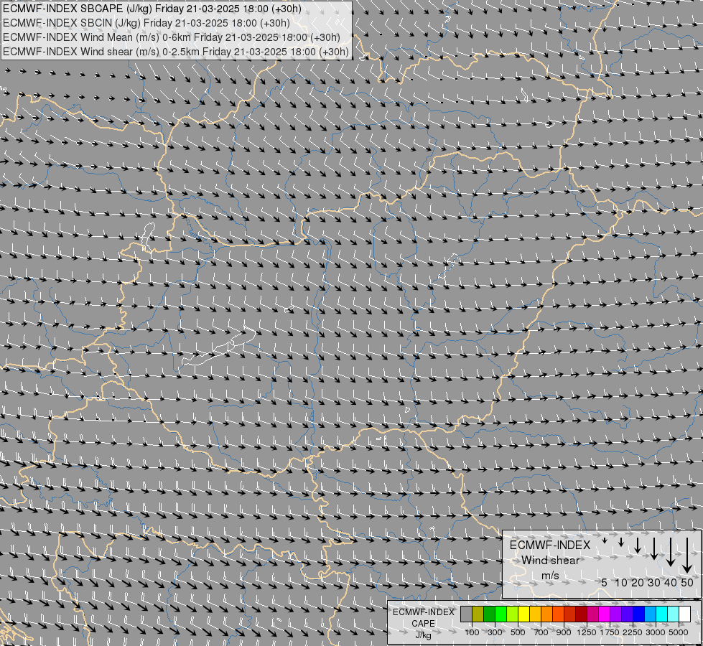Click the 40 m/s wind shear legend arrow
The height and width of the screenshot is (646, 703).
coord(671,552)
